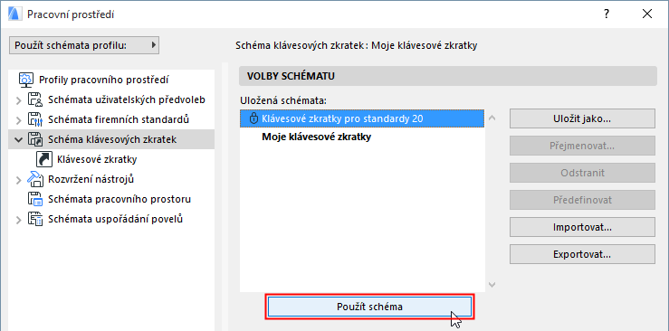The width and height of the screenshot is (669, 331).
Task: Click the Importovat... button
Action: pyautogui.click(x=582, y=227)
